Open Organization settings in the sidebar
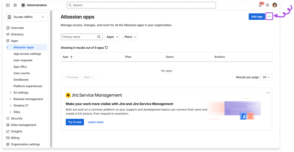This screenshot has width=294, height=152. point(26,144)
